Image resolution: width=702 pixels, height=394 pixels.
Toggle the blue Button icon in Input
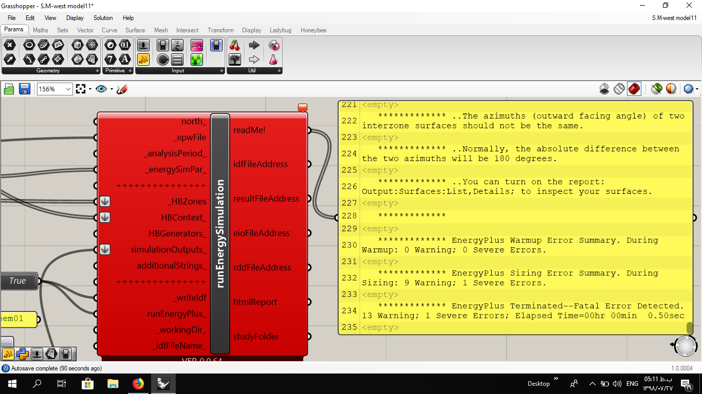pyautogui.click(x=216, y=45)
